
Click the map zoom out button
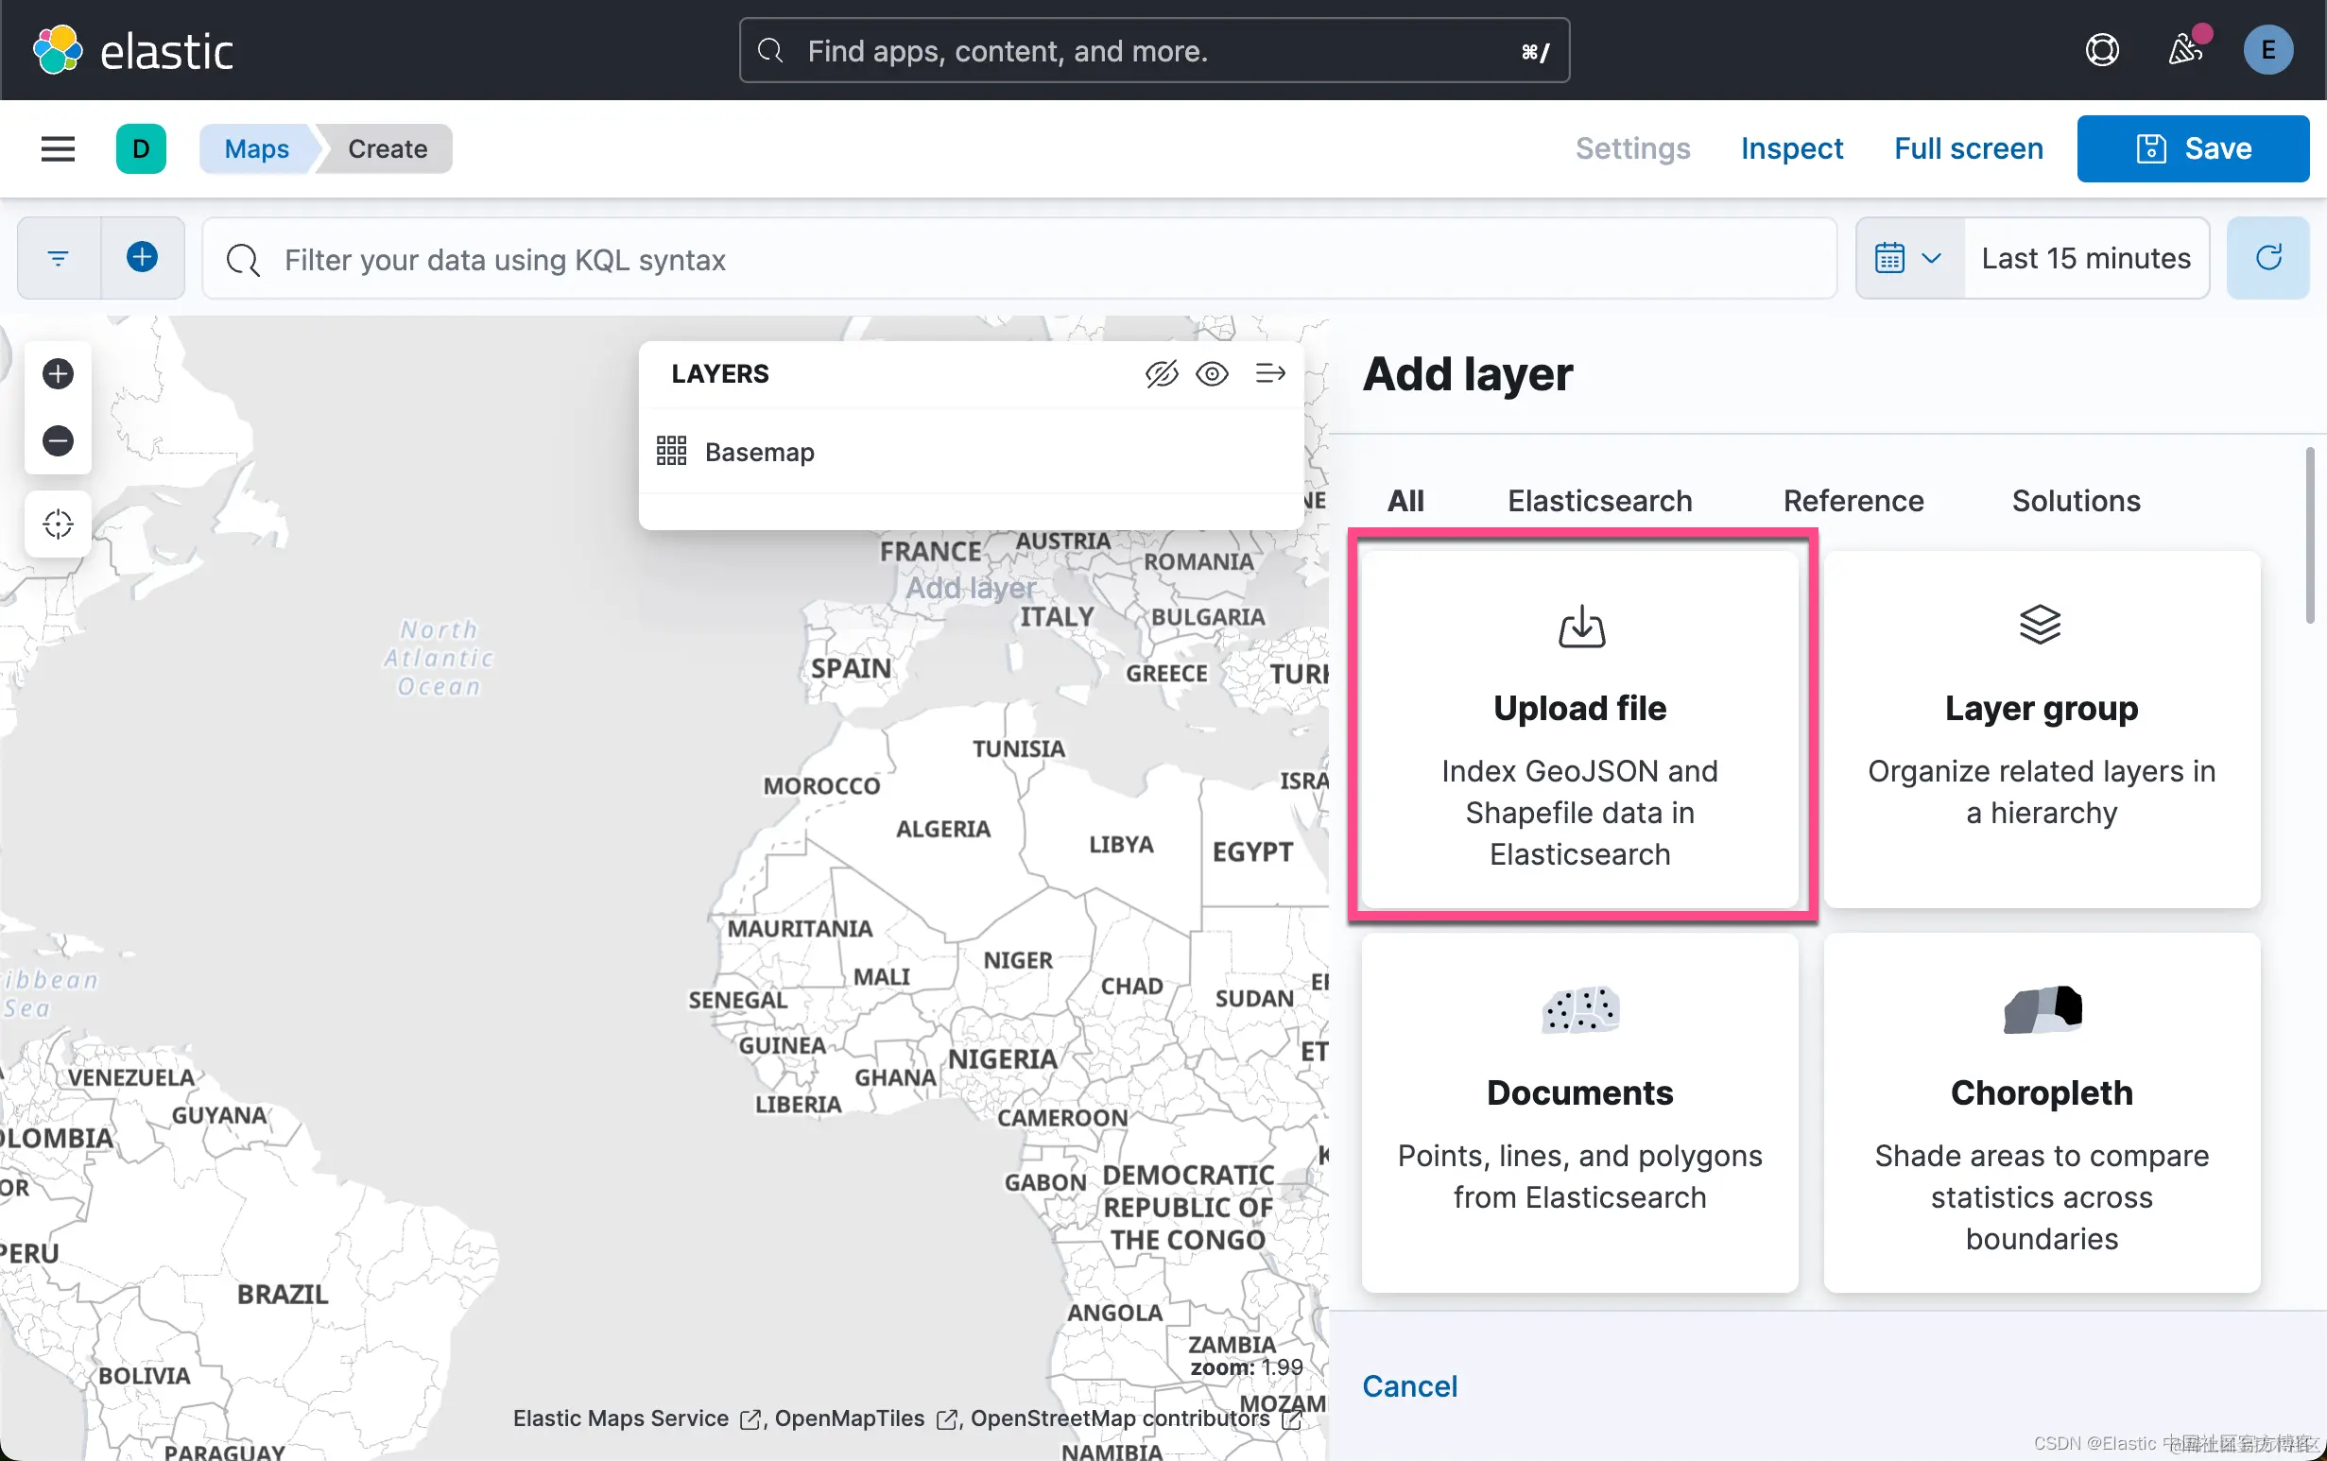(58, 441)
